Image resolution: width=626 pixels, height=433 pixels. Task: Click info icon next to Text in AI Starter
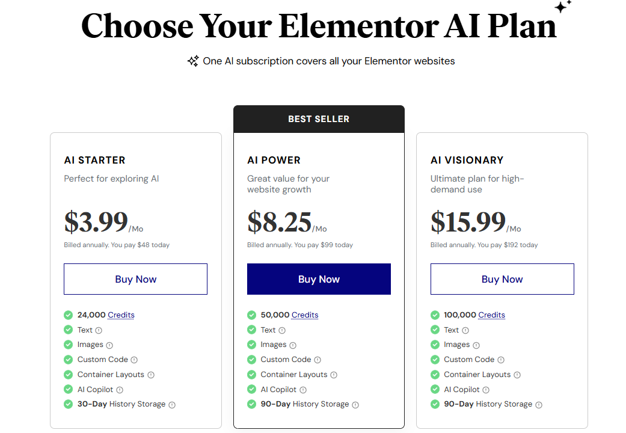pyautogui.click(x=99, y=330)
